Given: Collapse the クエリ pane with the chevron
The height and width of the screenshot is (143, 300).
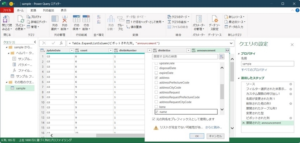Looking at the screenshot, I should click(35, 42).
